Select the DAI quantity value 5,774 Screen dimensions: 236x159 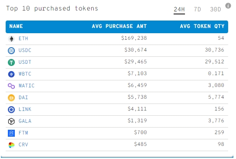point(216,97)
